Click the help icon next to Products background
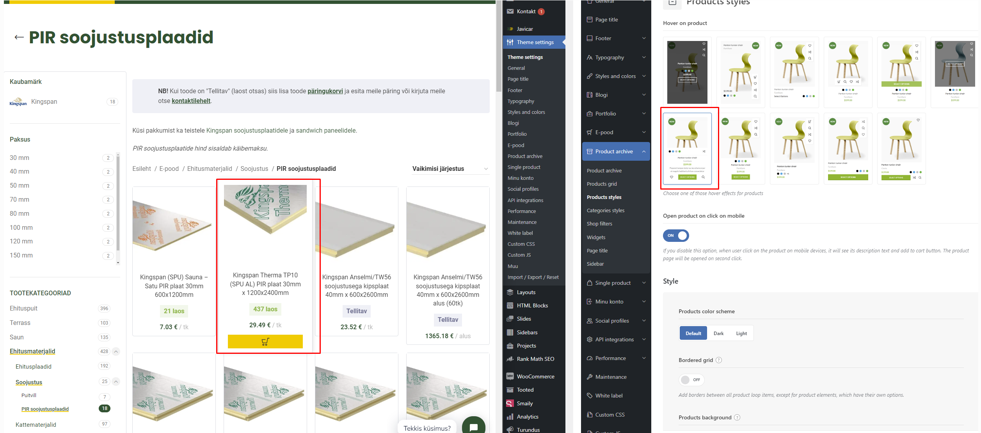 tap(737, 417)
